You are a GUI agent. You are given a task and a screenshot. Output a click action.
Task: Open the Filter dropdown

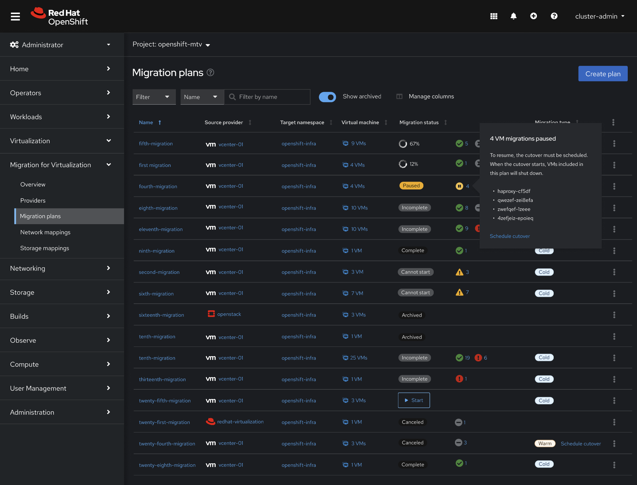click(x=154, y=97)
